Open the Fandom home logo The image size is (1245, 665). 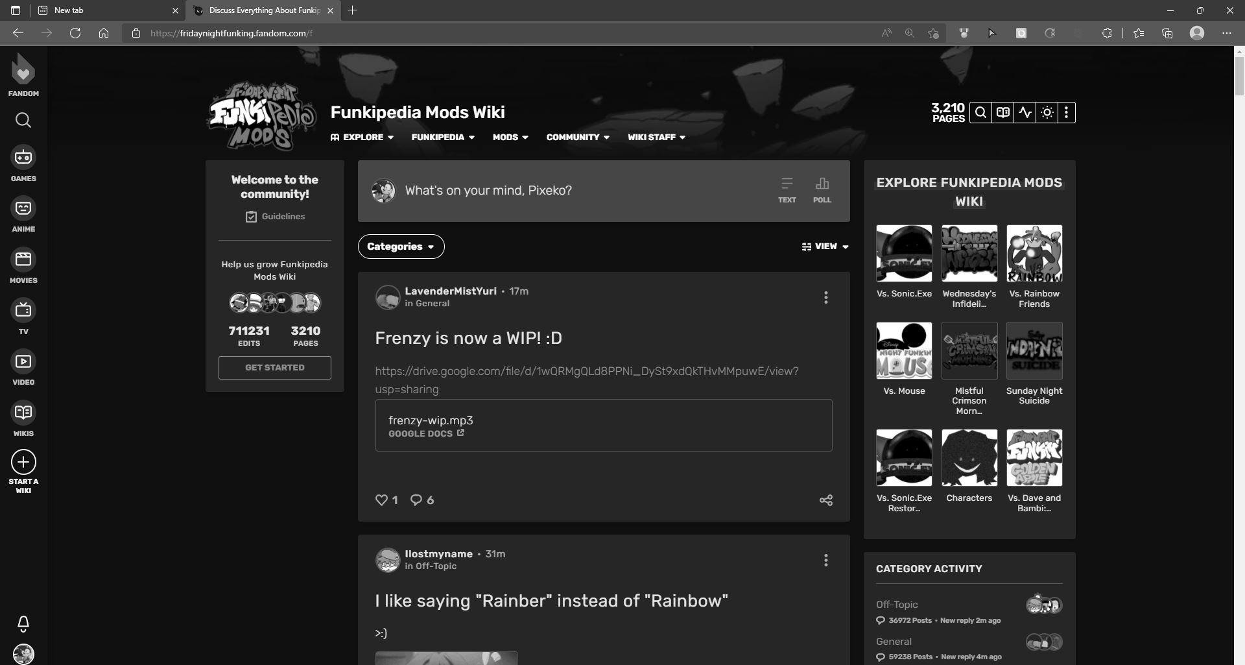point(23,75)
